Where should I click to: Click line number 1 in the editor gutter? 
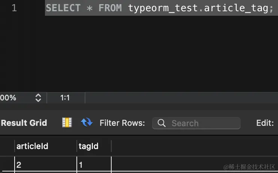pos(14,8)
